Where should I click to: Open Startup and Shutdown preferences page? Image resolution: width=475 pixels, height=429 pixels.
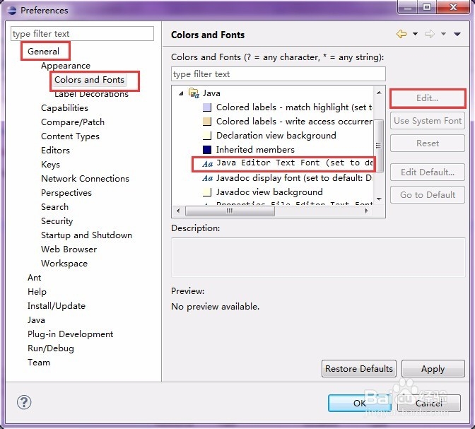tap(87, 235)
